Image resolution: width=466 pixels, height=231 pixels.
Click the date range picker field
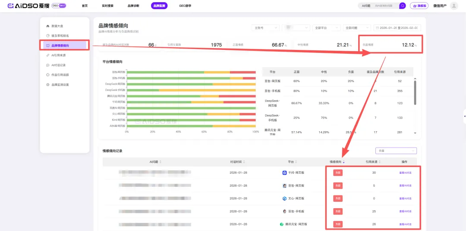coord(397,28)
